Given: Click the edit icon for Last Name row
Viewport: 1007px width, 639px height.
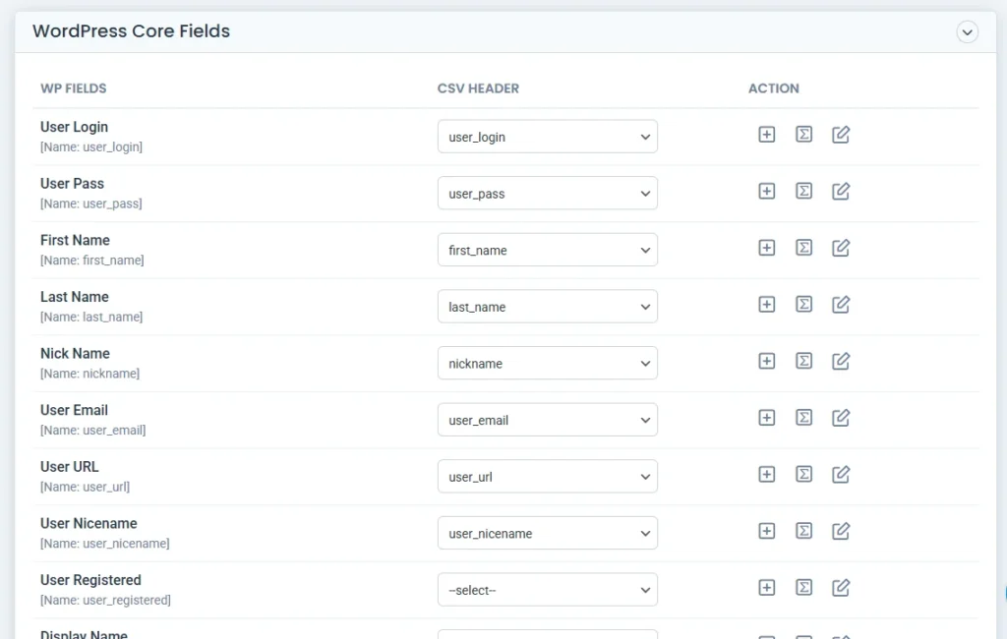Looking at the screenshot, I should pyautogui.click(x=841, y=305).
